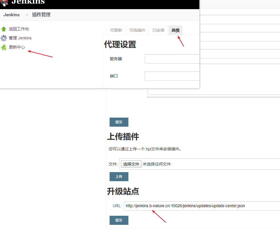Screen dimensions: 280x232
Task: Click the 上传 button
Action: (119, 177)
